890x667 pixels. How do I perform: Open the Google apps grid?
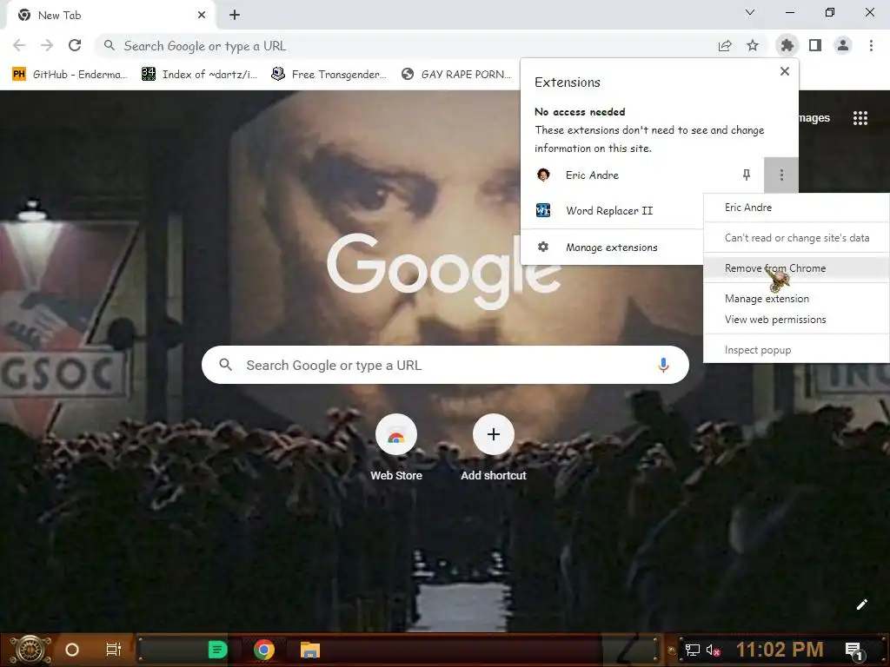click(860, 118)
